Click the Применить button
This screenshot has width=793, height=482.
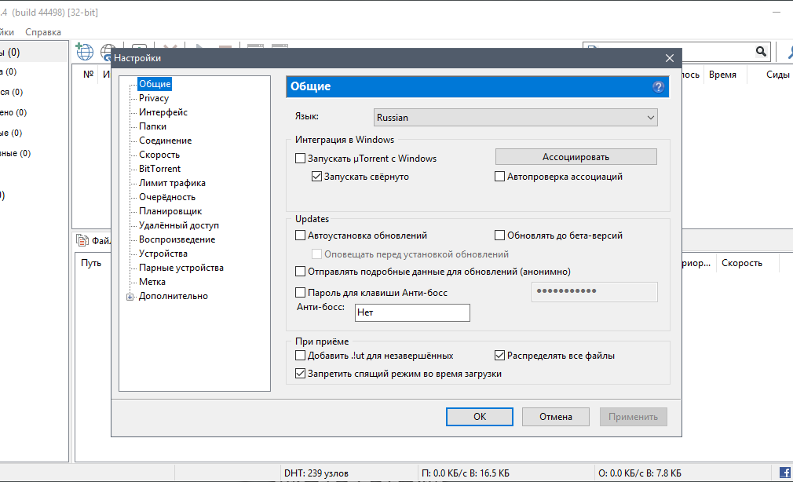pyautogui.click(x=633, y=417)
